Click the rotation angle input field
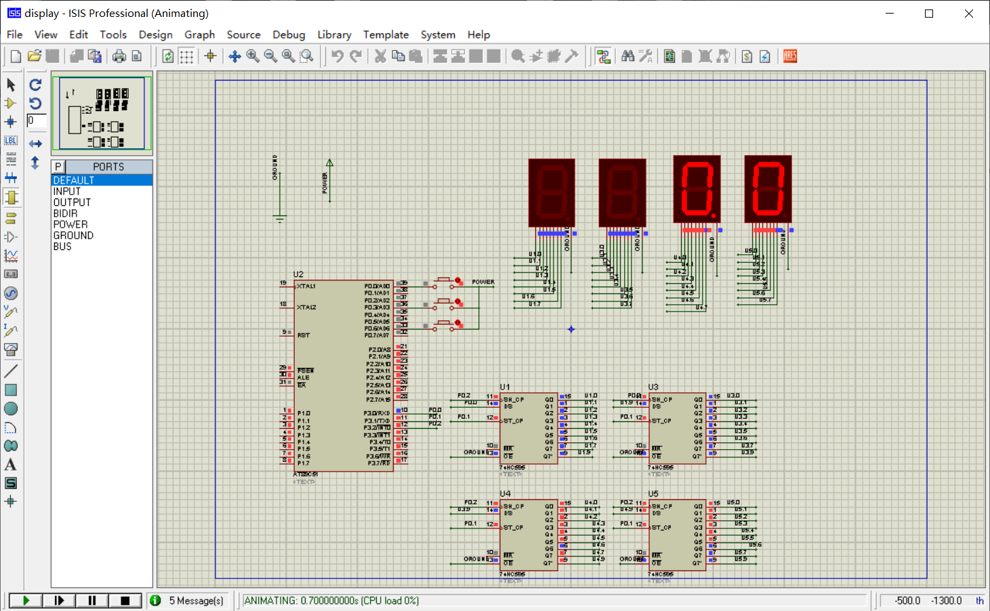Screen dimensions: 990x611 tap(37, 121)
